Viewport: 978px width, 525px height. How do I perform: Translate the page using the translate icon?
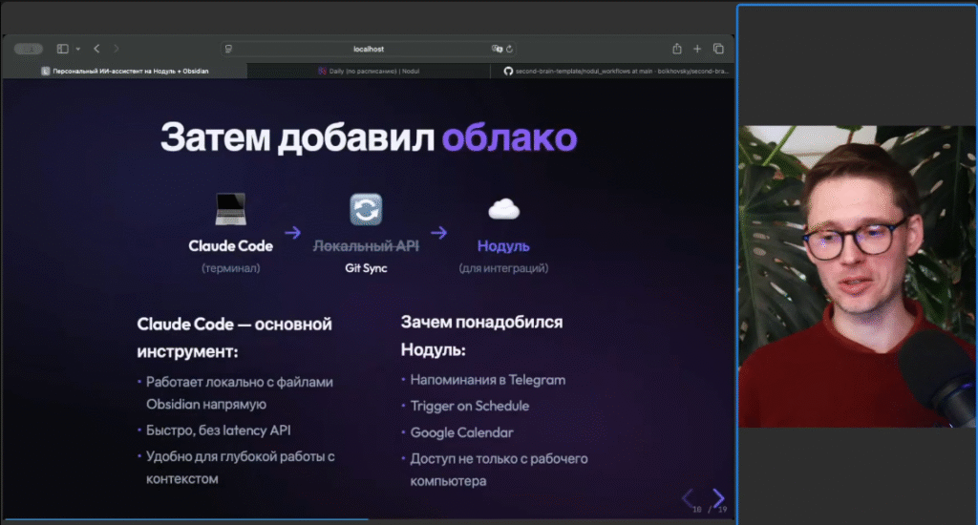pyautogui.click(x=497, y=49)
